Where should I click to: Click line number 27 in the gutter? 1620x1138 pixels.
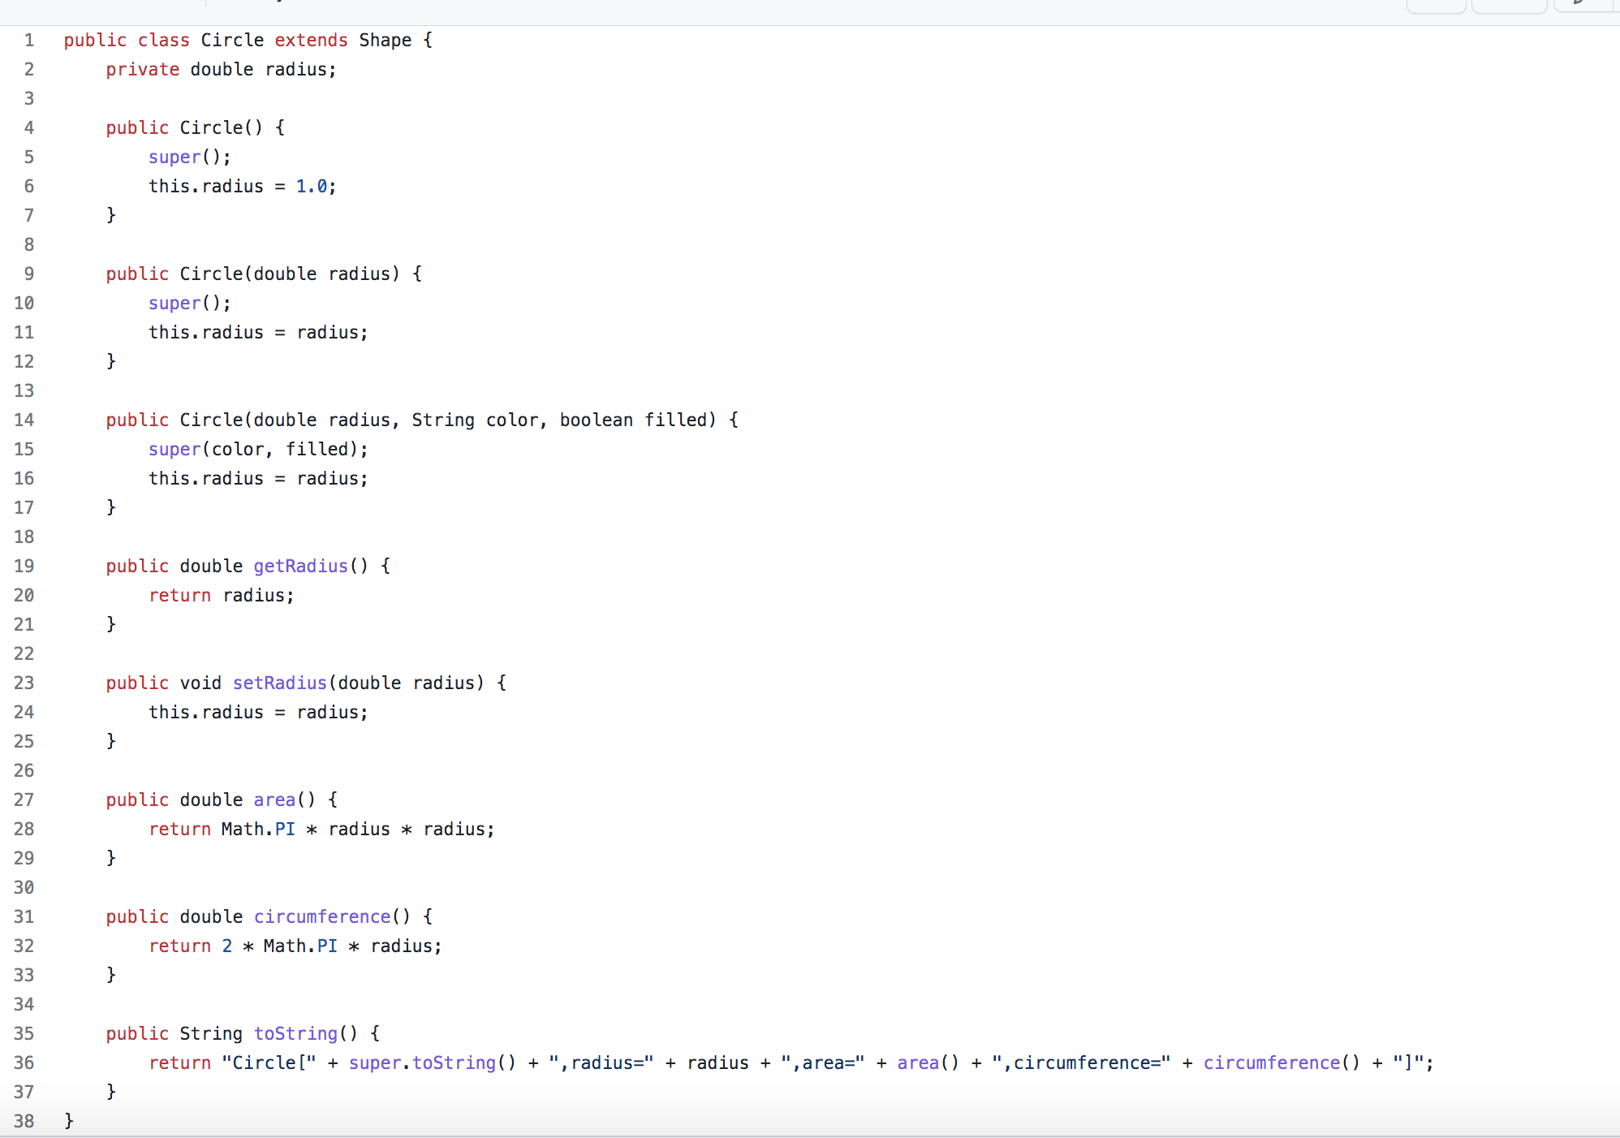[x=24, y=800]
